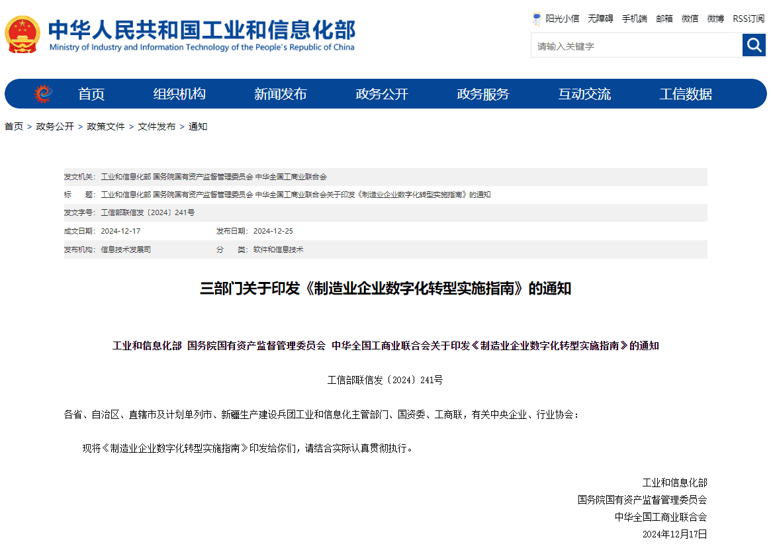771x552 pixels.
Task: Open the 手机端 mobile link
Action: tap(634, 19)
